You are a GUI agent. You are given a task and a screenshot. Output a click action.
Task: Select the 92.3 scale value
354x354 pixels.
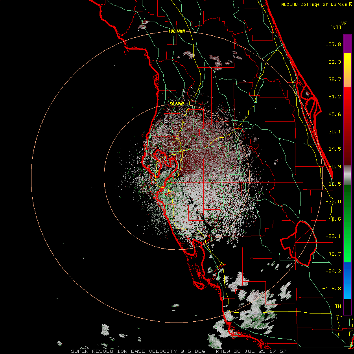(x=335, y=62)
